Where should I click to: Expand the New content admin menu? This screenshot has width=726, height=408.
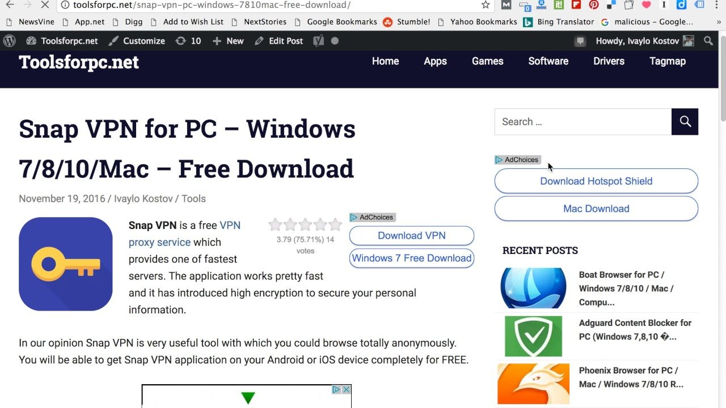click(x=227, y=41)
